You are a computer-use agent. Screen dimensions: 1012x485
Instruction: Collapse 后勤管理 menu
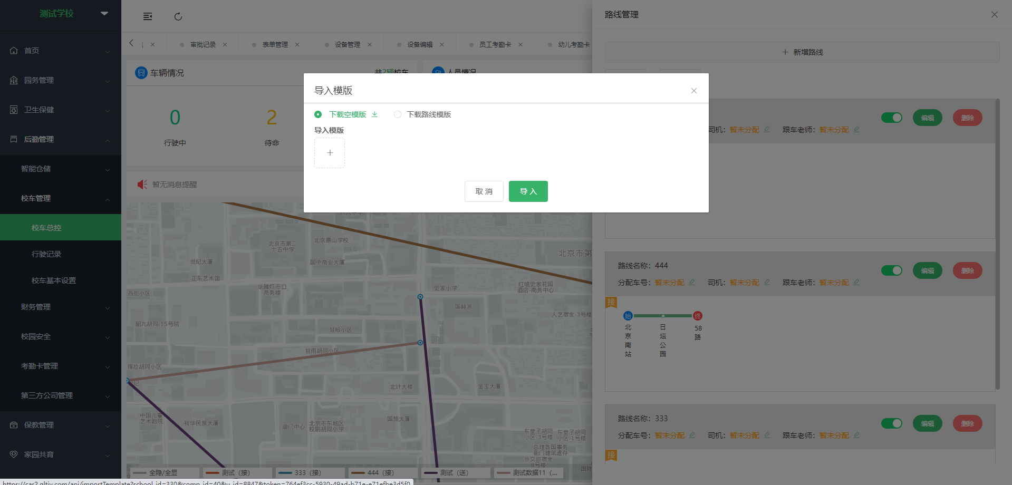(61, 139)
